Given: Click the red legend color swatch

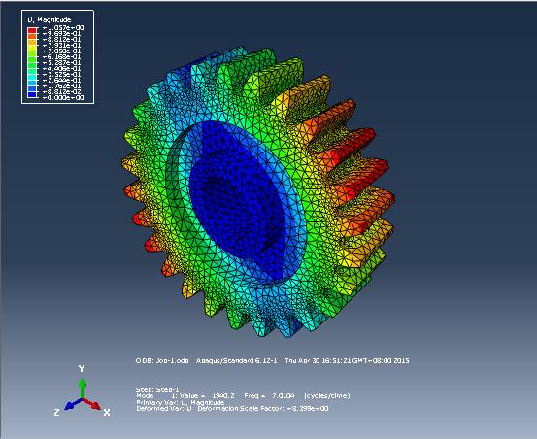Looking at the screenshot, I should (32, 30).
